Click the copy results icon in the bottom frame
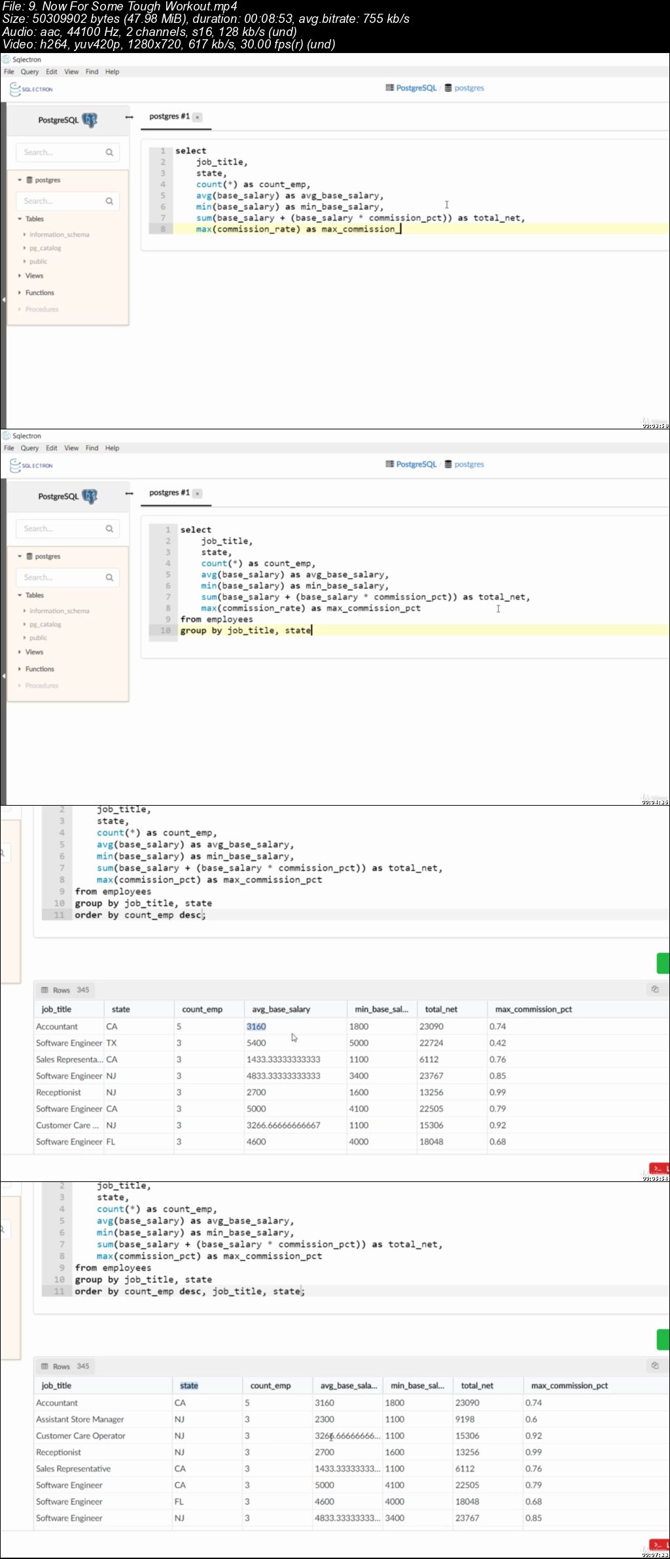This screenshot has width=670, height=1559. coord(655,1366)
